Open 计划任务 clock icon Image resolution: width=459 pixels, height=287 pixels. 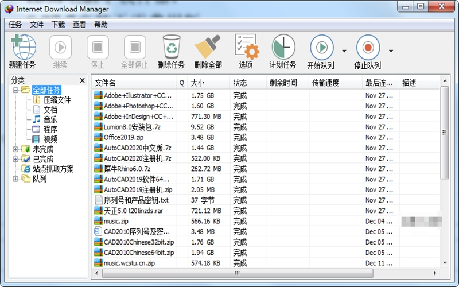pos(283,47)
